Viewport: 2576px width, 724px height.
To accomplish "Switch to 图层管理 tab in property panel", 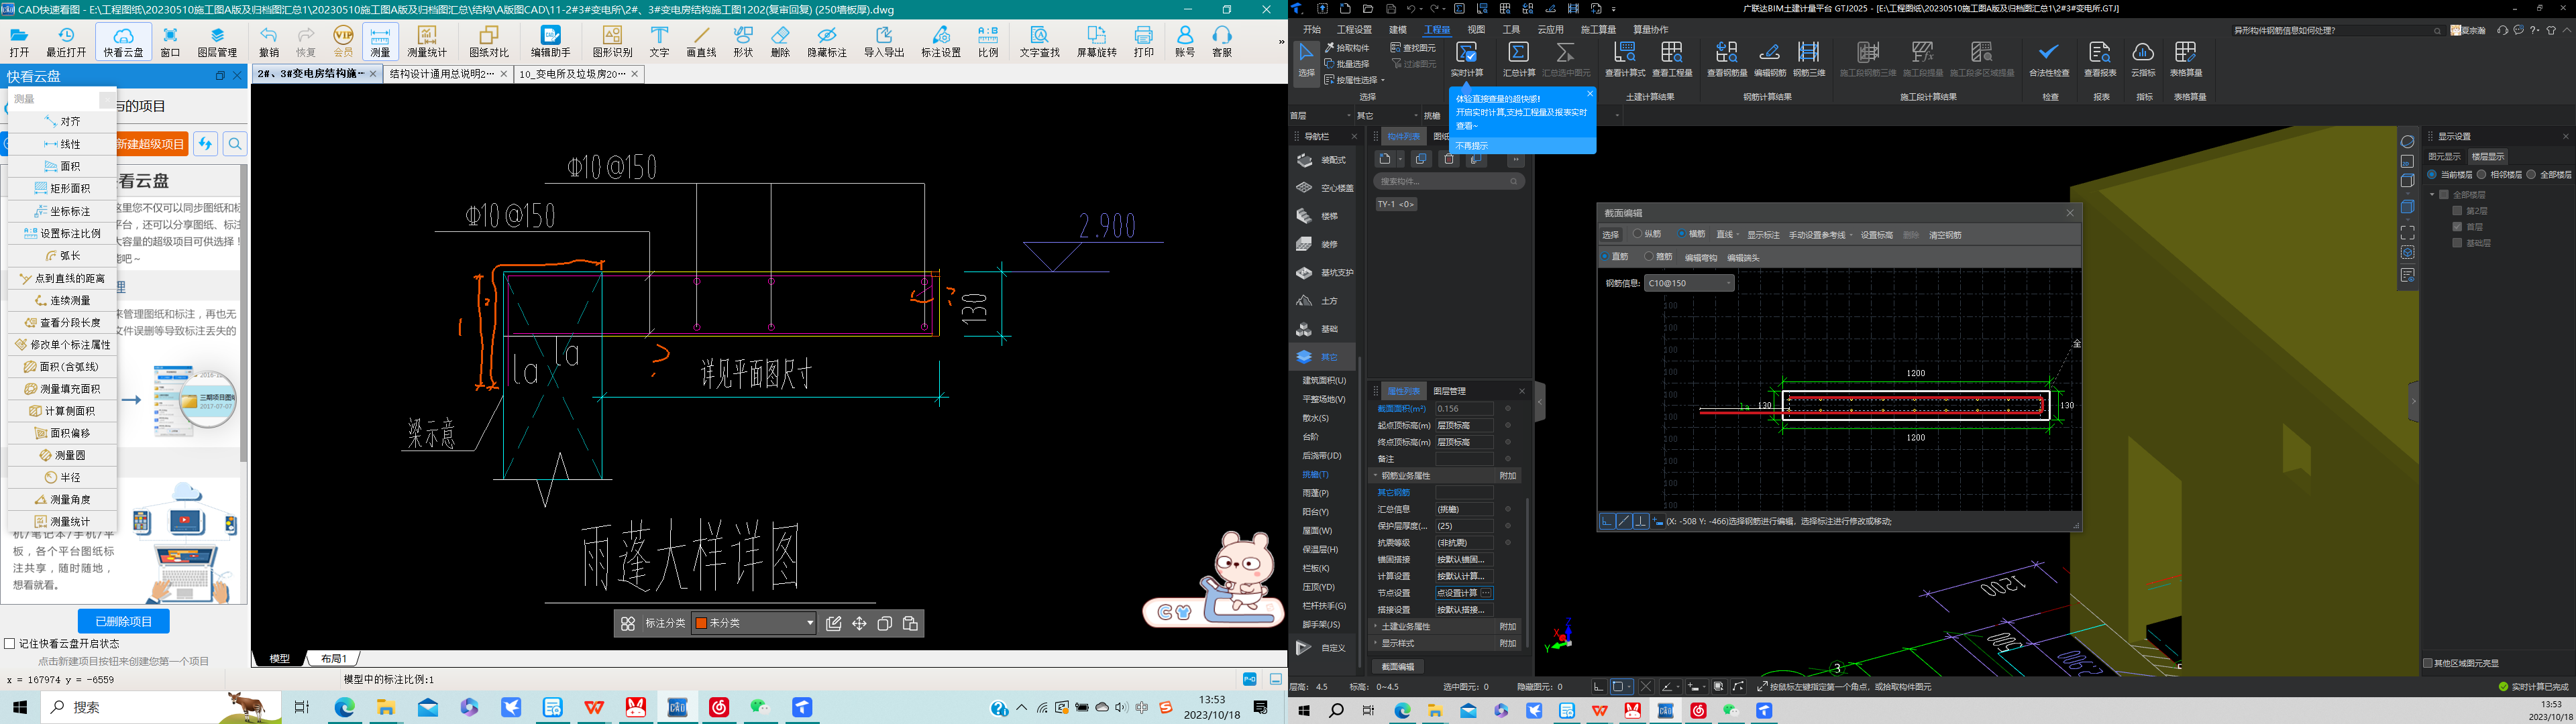I will 1449,391.
